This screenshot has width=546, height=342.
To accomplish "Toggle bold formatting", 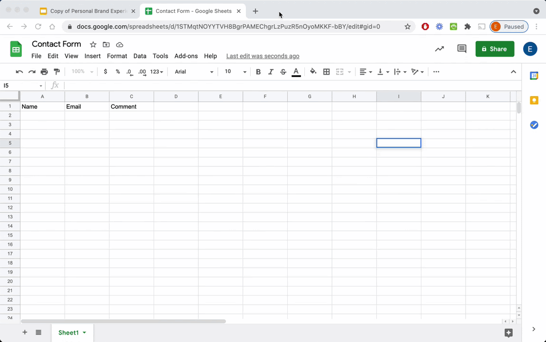I will click(258, 72).
